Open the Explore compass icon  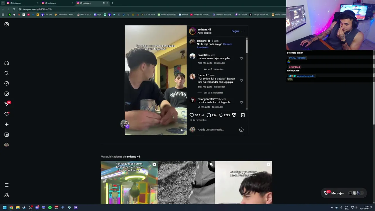6,84
